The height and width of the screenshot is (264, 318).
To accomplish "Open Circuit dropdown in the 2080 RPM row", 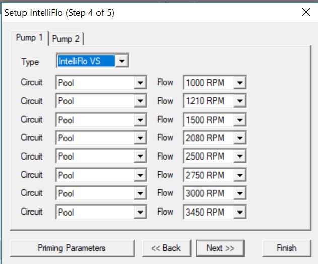I will pos(101,138).
